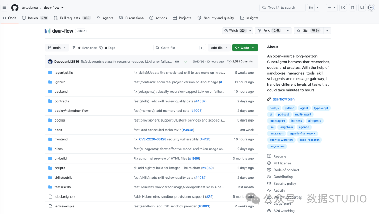Image resolution: width=379 pixels, height=214 pixels.
Task: Open the issues inbox icon in header
Action: click(343, 8)
